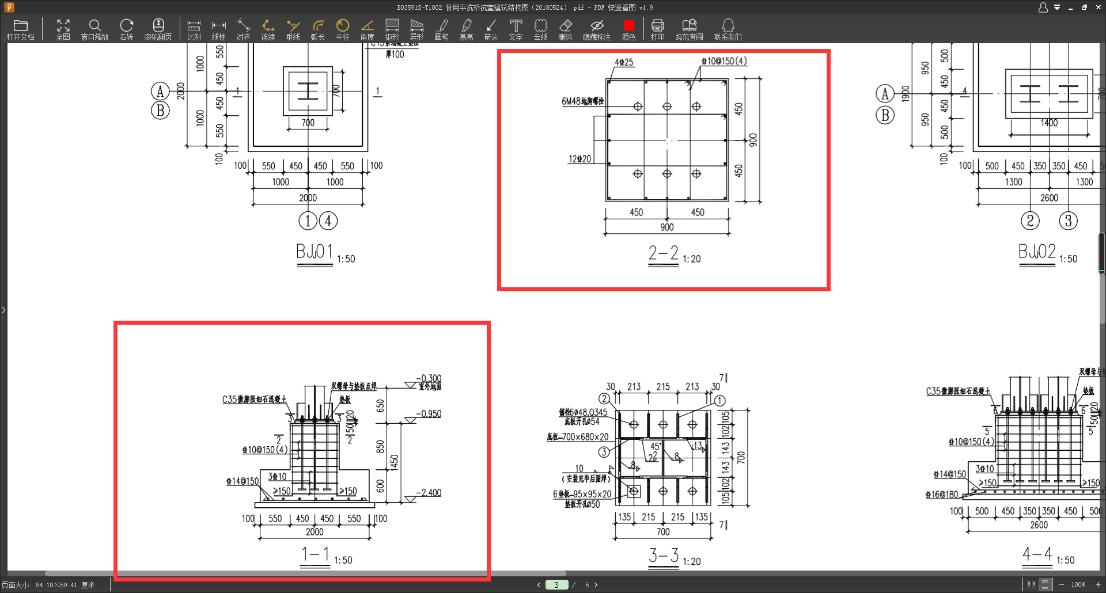1106x593 pixels.
Task: Click the 100% zoom level display
Action: click(x=1078, y=585)
